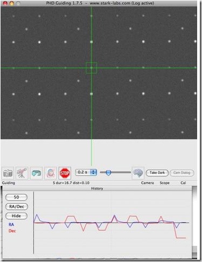Viewport: 202px width, 262px height.
Task: Start looping exposures with the arrow icon
Action: click(x=36, y=173)
